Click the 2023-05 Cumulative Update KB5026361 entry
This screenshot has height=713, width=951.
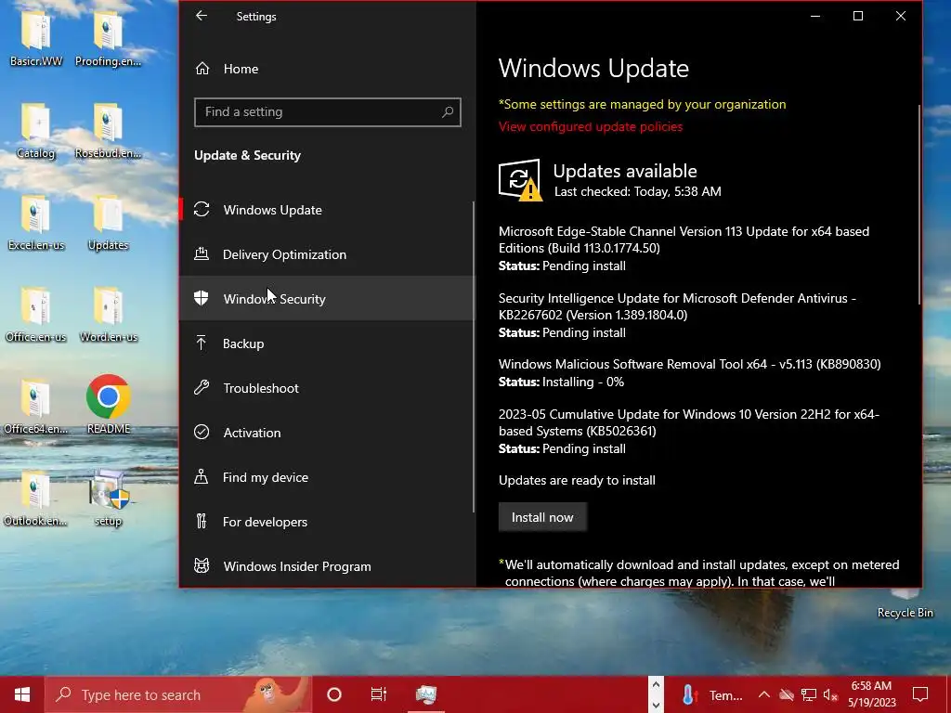tap(689, 431)
